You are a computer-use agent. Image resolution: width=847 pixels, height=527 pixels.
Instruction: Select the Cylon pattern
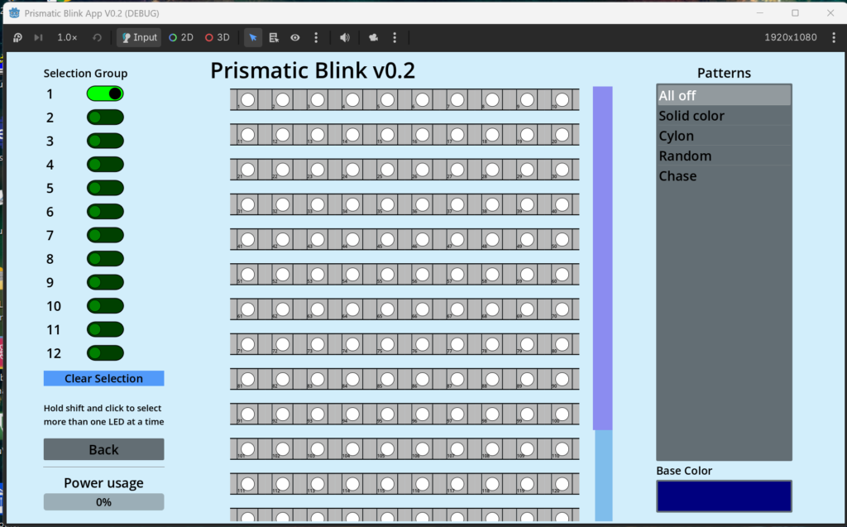(724, 136)
